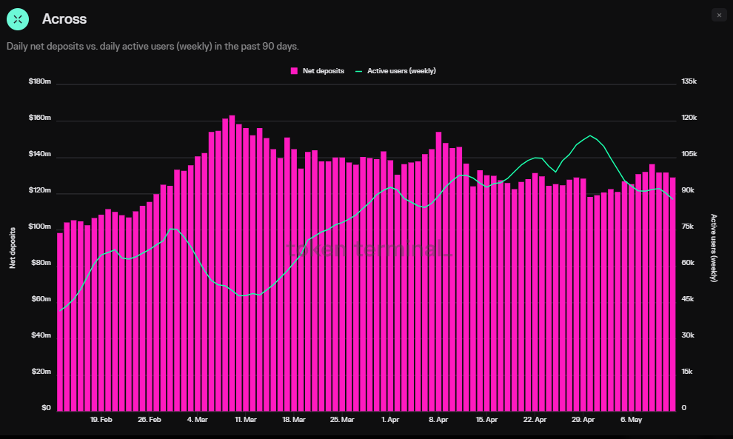
Task: Click the Across logo icon
Action: [18, 19]
